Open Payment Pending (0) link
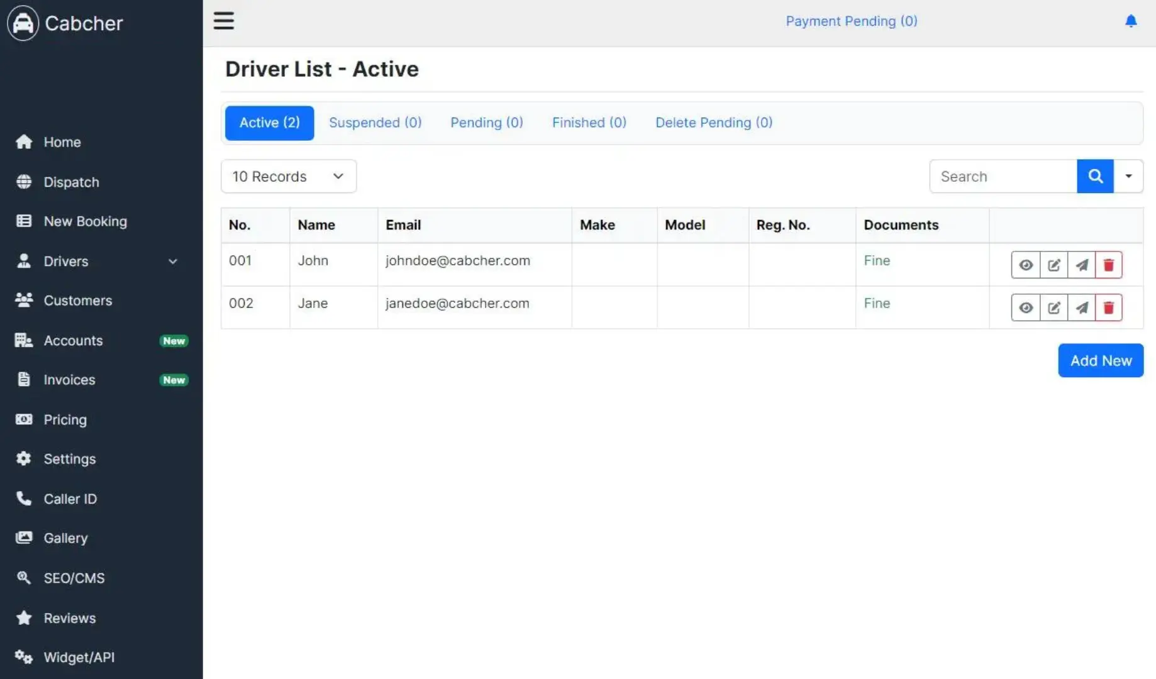Image resolution: width=1156 pixels, height=679 pixels. [x=852, y=21]
